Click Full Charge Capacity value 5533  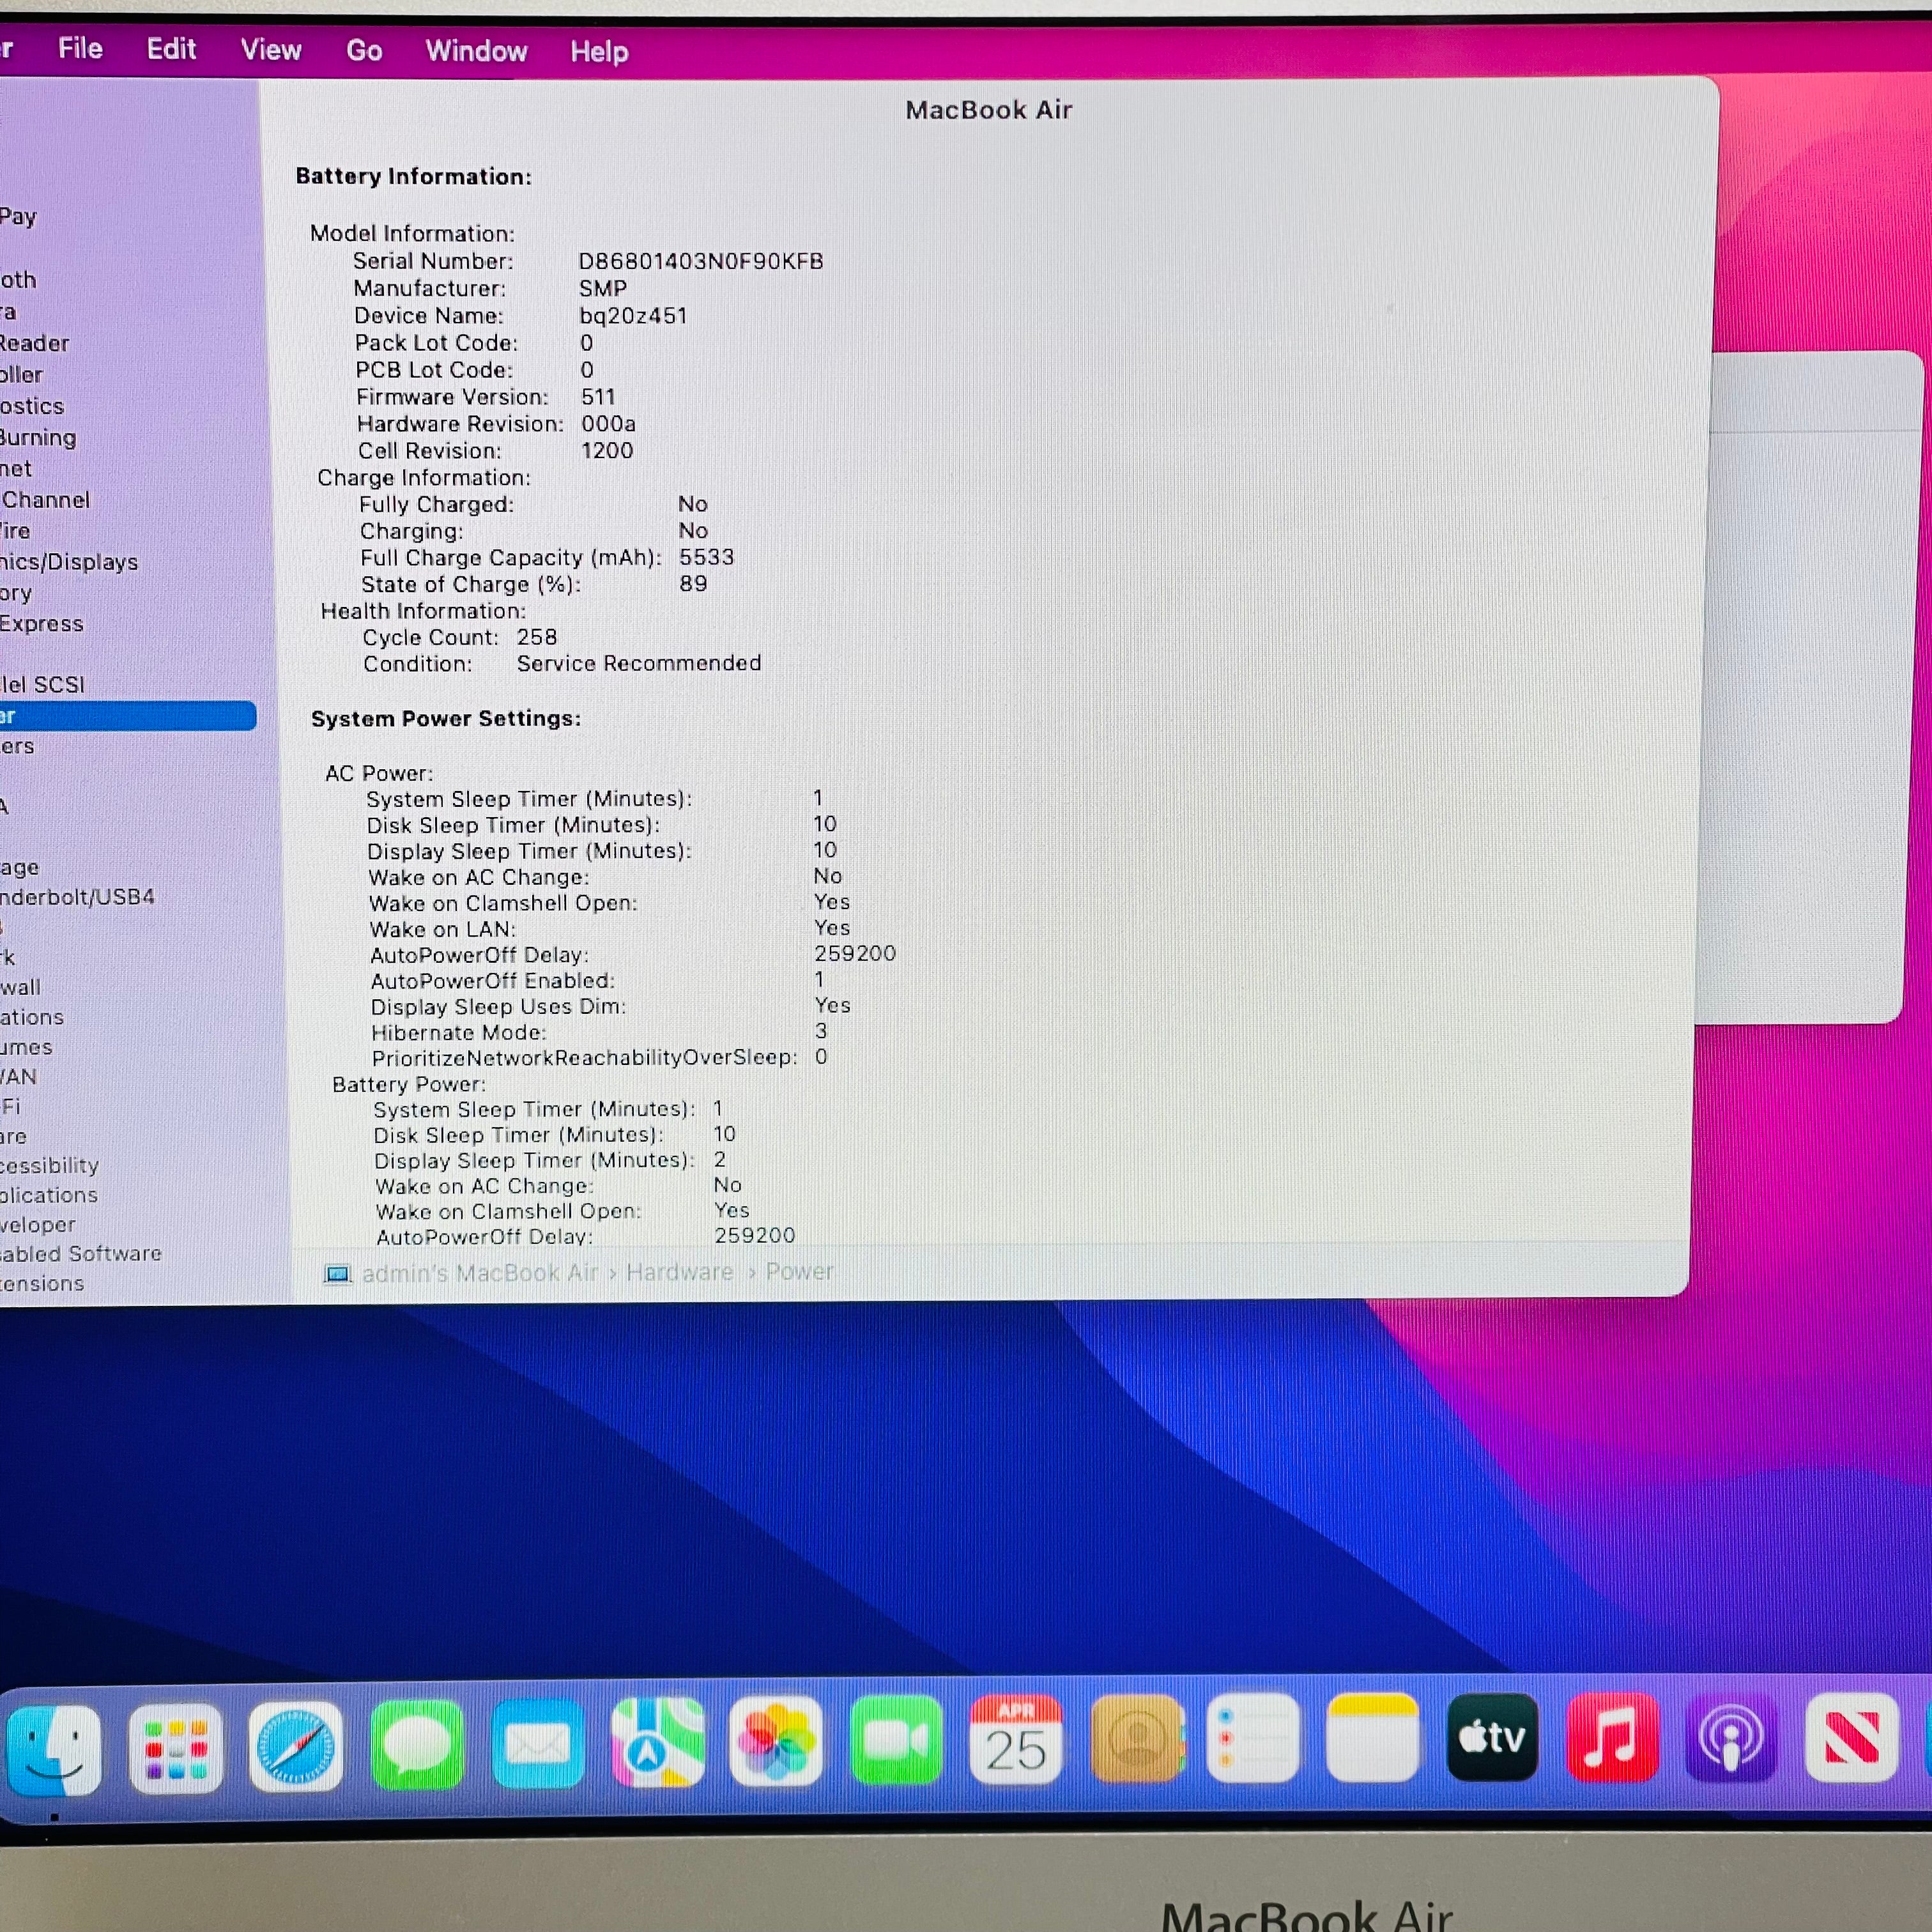coord(707,557)
